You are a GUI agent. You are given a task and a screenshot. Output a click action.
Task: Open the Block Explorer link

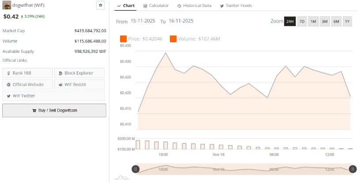click(79, 73)
